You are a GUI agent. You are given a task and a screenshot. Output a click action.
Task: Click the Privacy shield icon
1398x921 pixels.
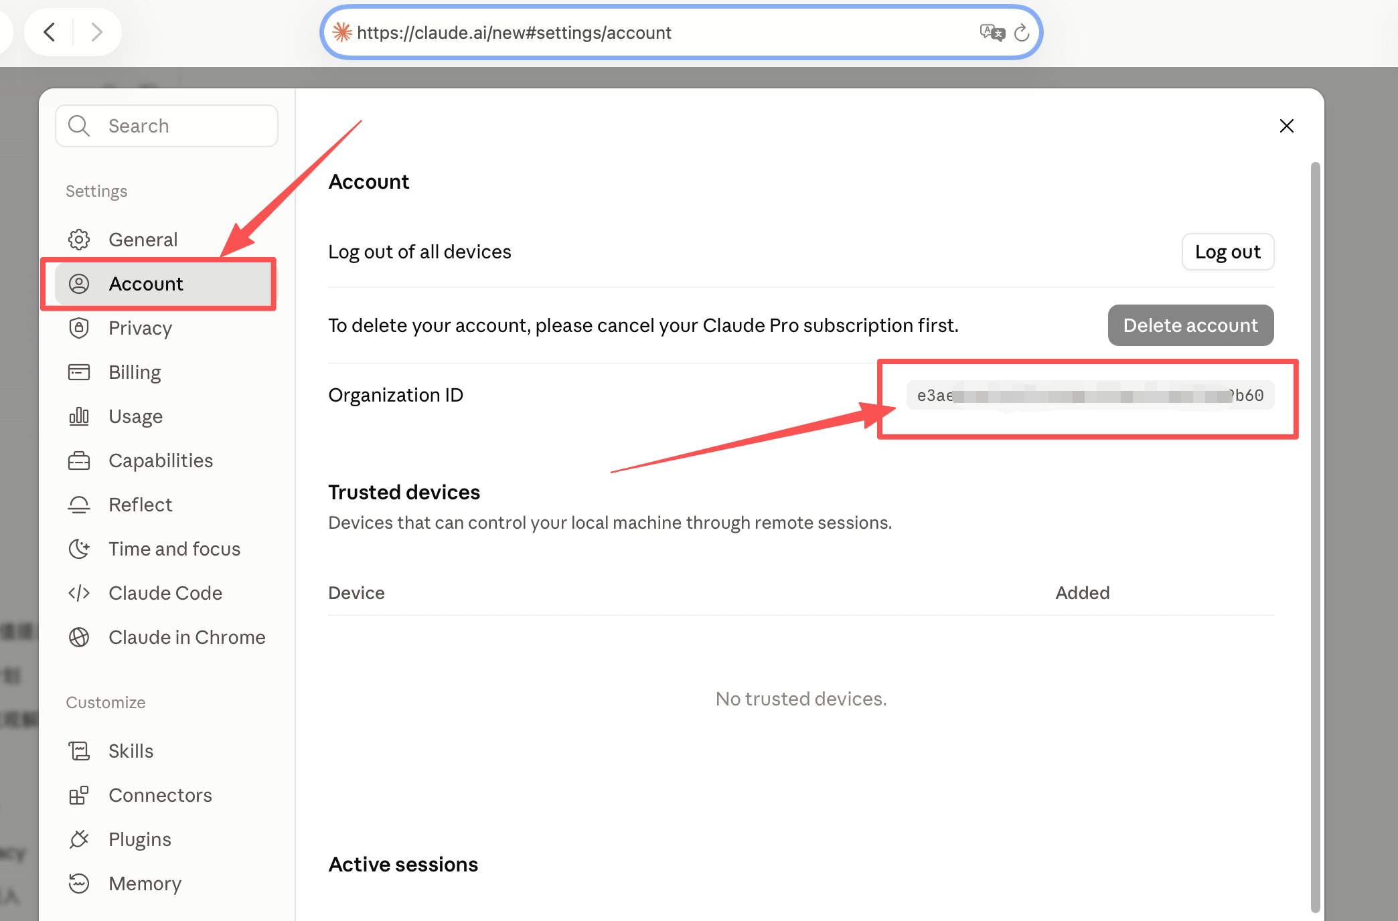tap(79, 328)
